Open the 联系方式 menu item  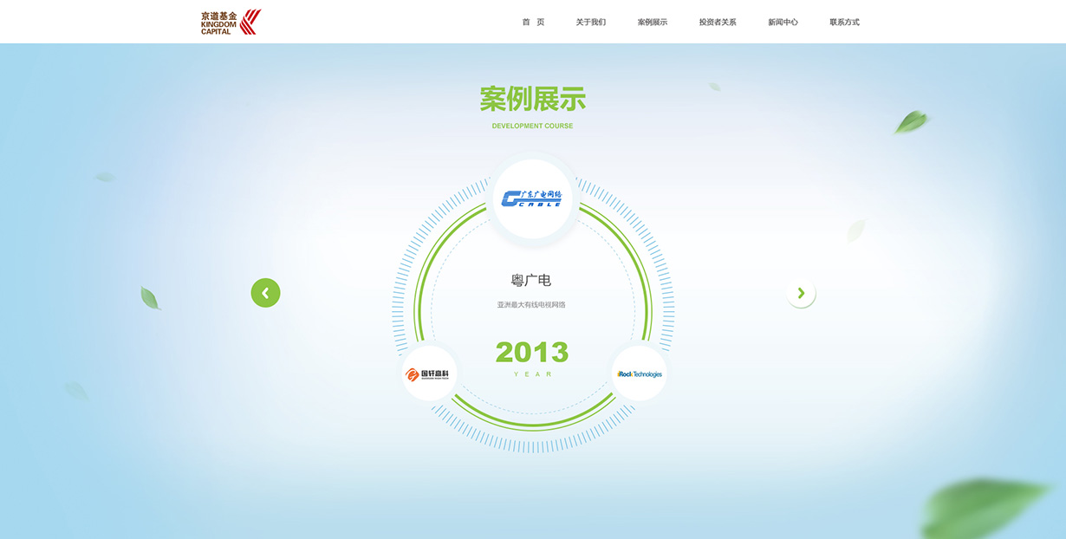point(845,23)
